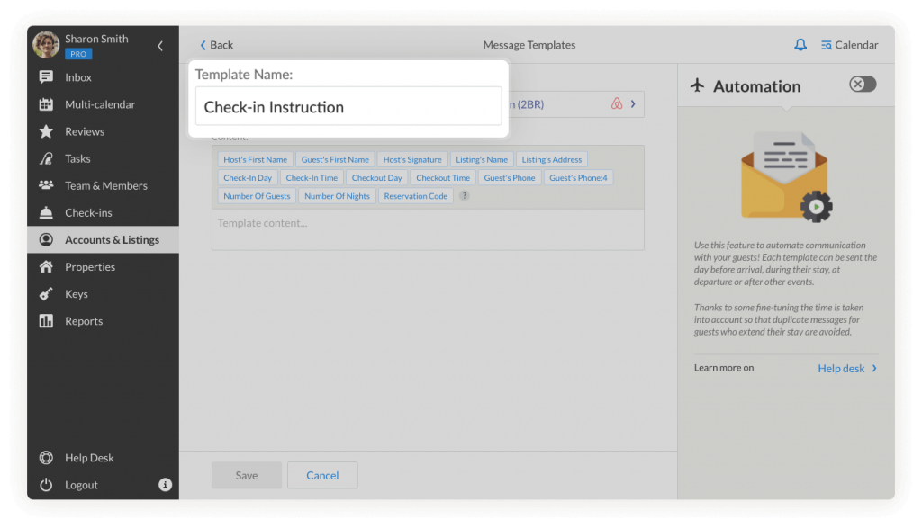Screen dimensions: 922x528
Task: Select the Multi-calendar sidebar icon
Action: tap(45, 104)
